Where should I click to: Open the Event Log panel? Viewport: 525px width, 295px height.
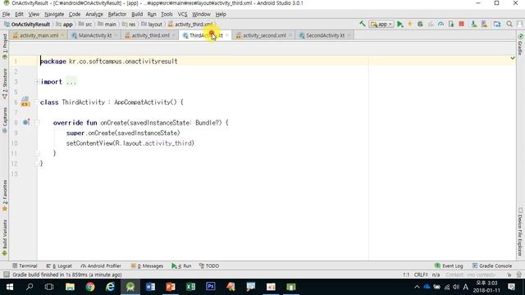click(449, 265)
